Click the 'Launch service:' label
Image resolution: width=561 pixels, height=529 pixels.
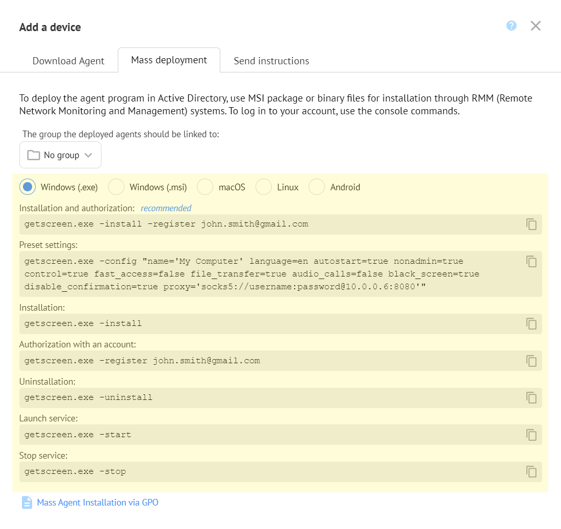[x=48, y=418]
